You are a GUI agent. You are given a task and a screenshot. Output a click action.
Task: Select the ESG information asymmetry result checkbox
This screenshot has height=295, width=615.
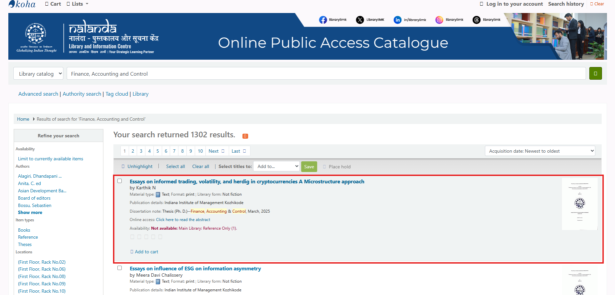point(120,268)
